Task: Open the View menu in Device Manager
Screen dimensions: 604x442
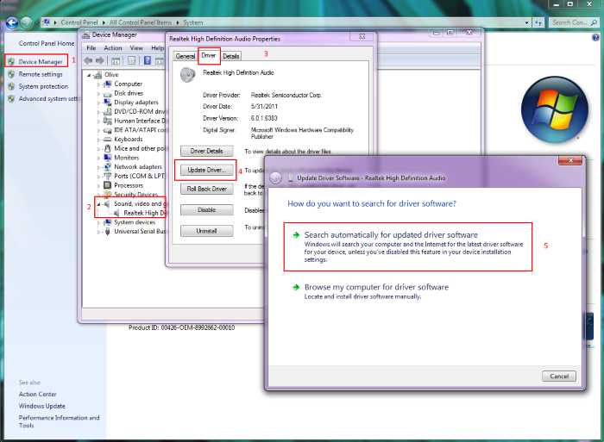Action: (x=136, y=48)
